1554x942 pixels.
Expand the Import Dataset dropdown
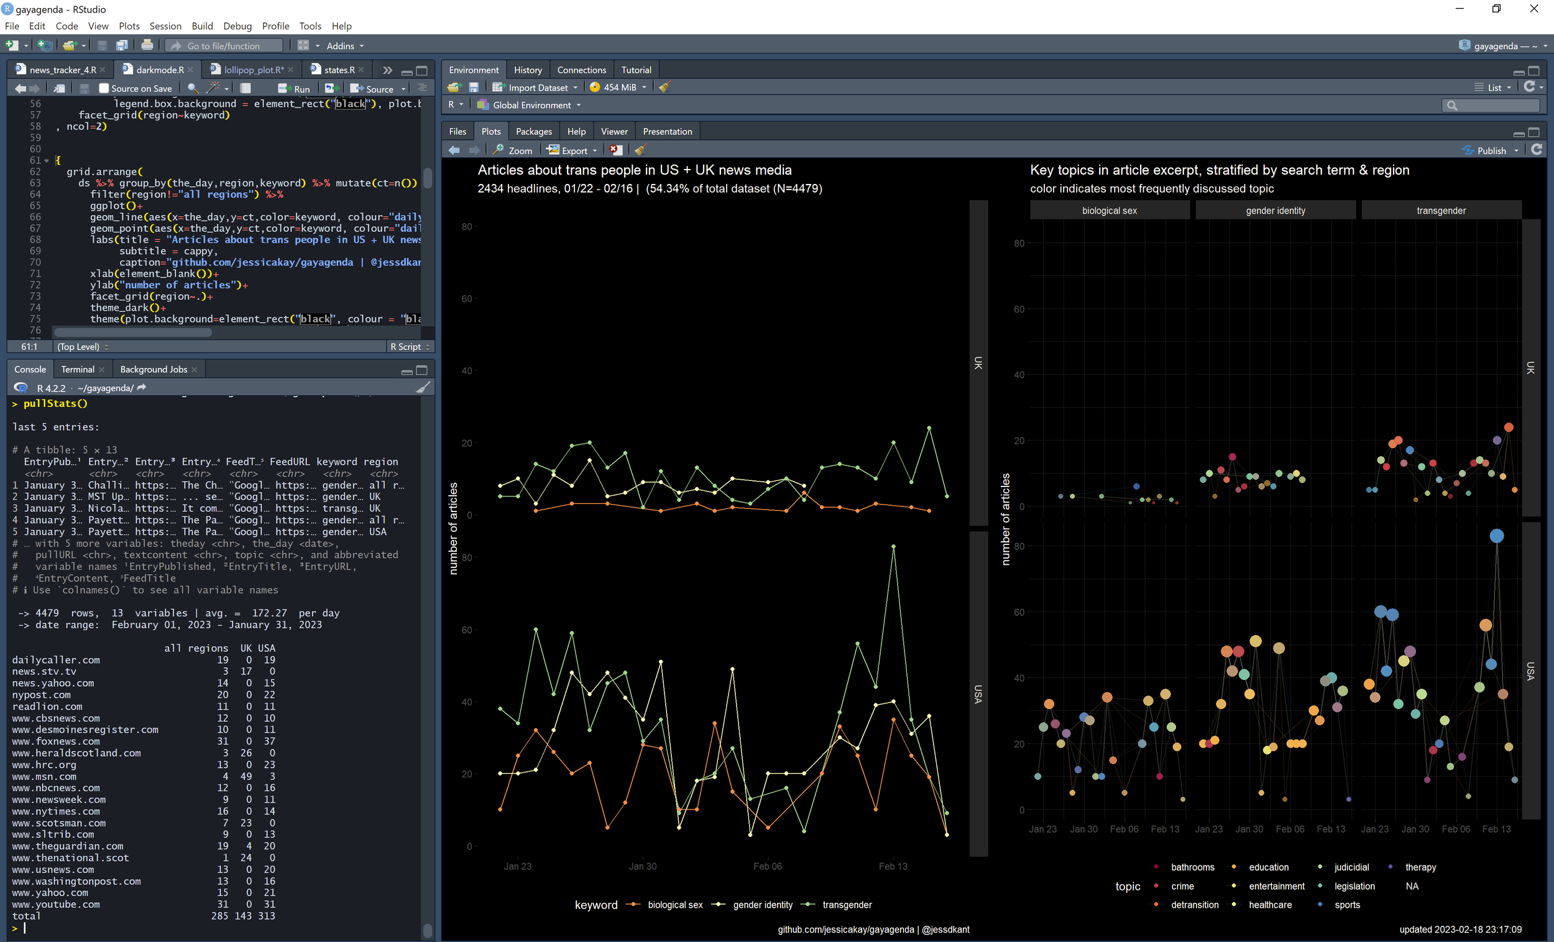point(575,88)
